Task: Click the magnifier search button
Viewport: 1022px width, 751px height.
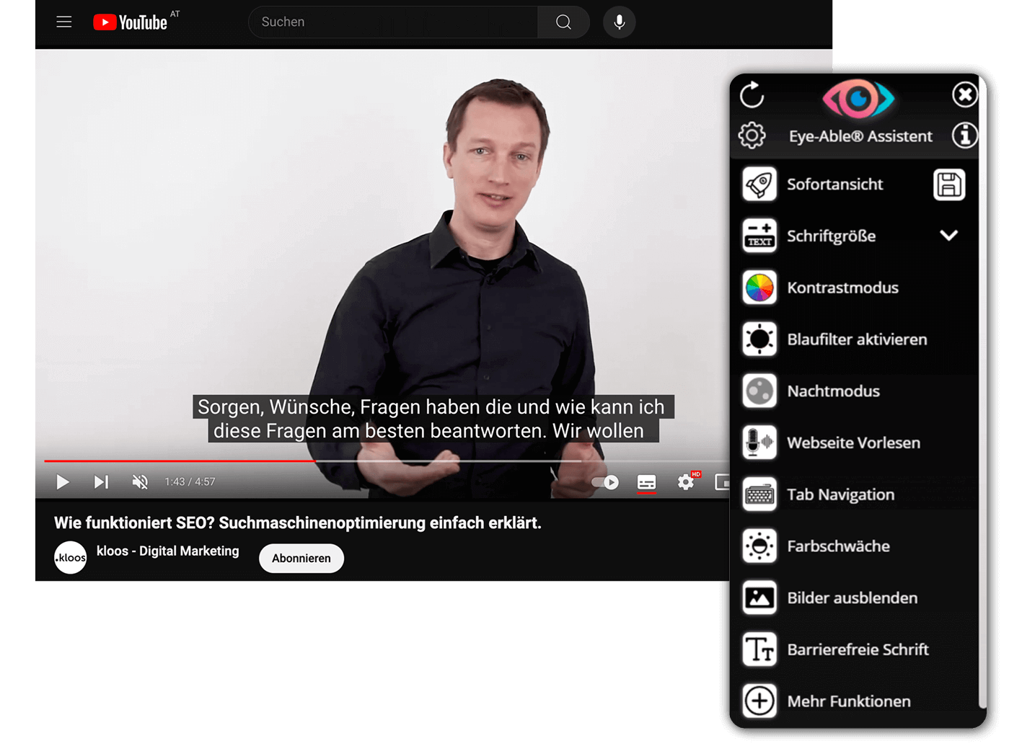Action: pyautogui.click(x=563, y=22)
